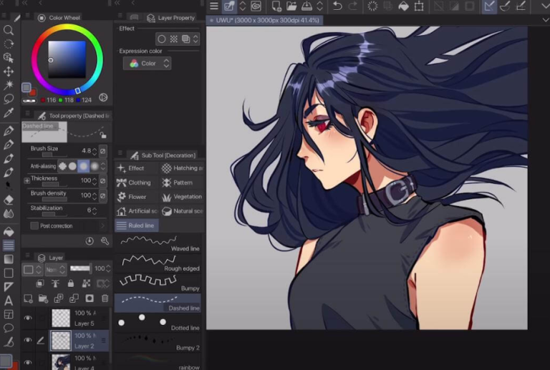Select the Fill bucket tool
The width and height of the screenshot is (550, 370).
click(9, 232)
